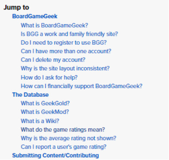Open 'How can I financially support BoardGameGeek?'
169x160 pixels.
tap(81, 86)
